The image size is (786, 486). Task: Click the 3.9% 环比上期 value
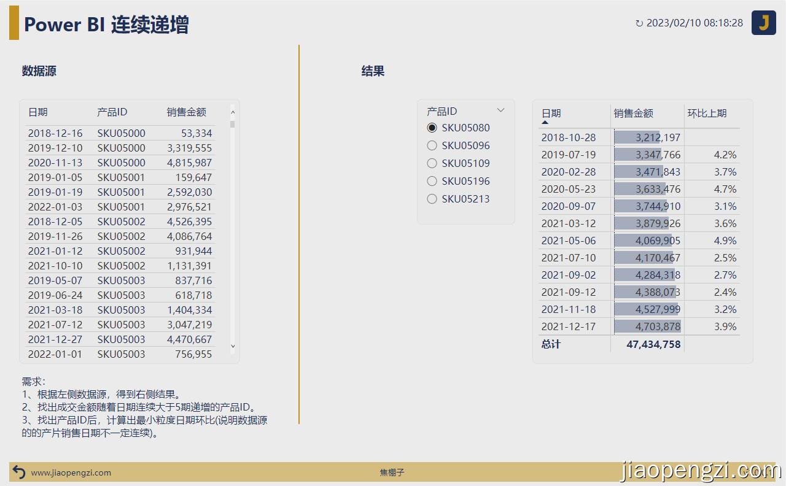tap(725, 326)
